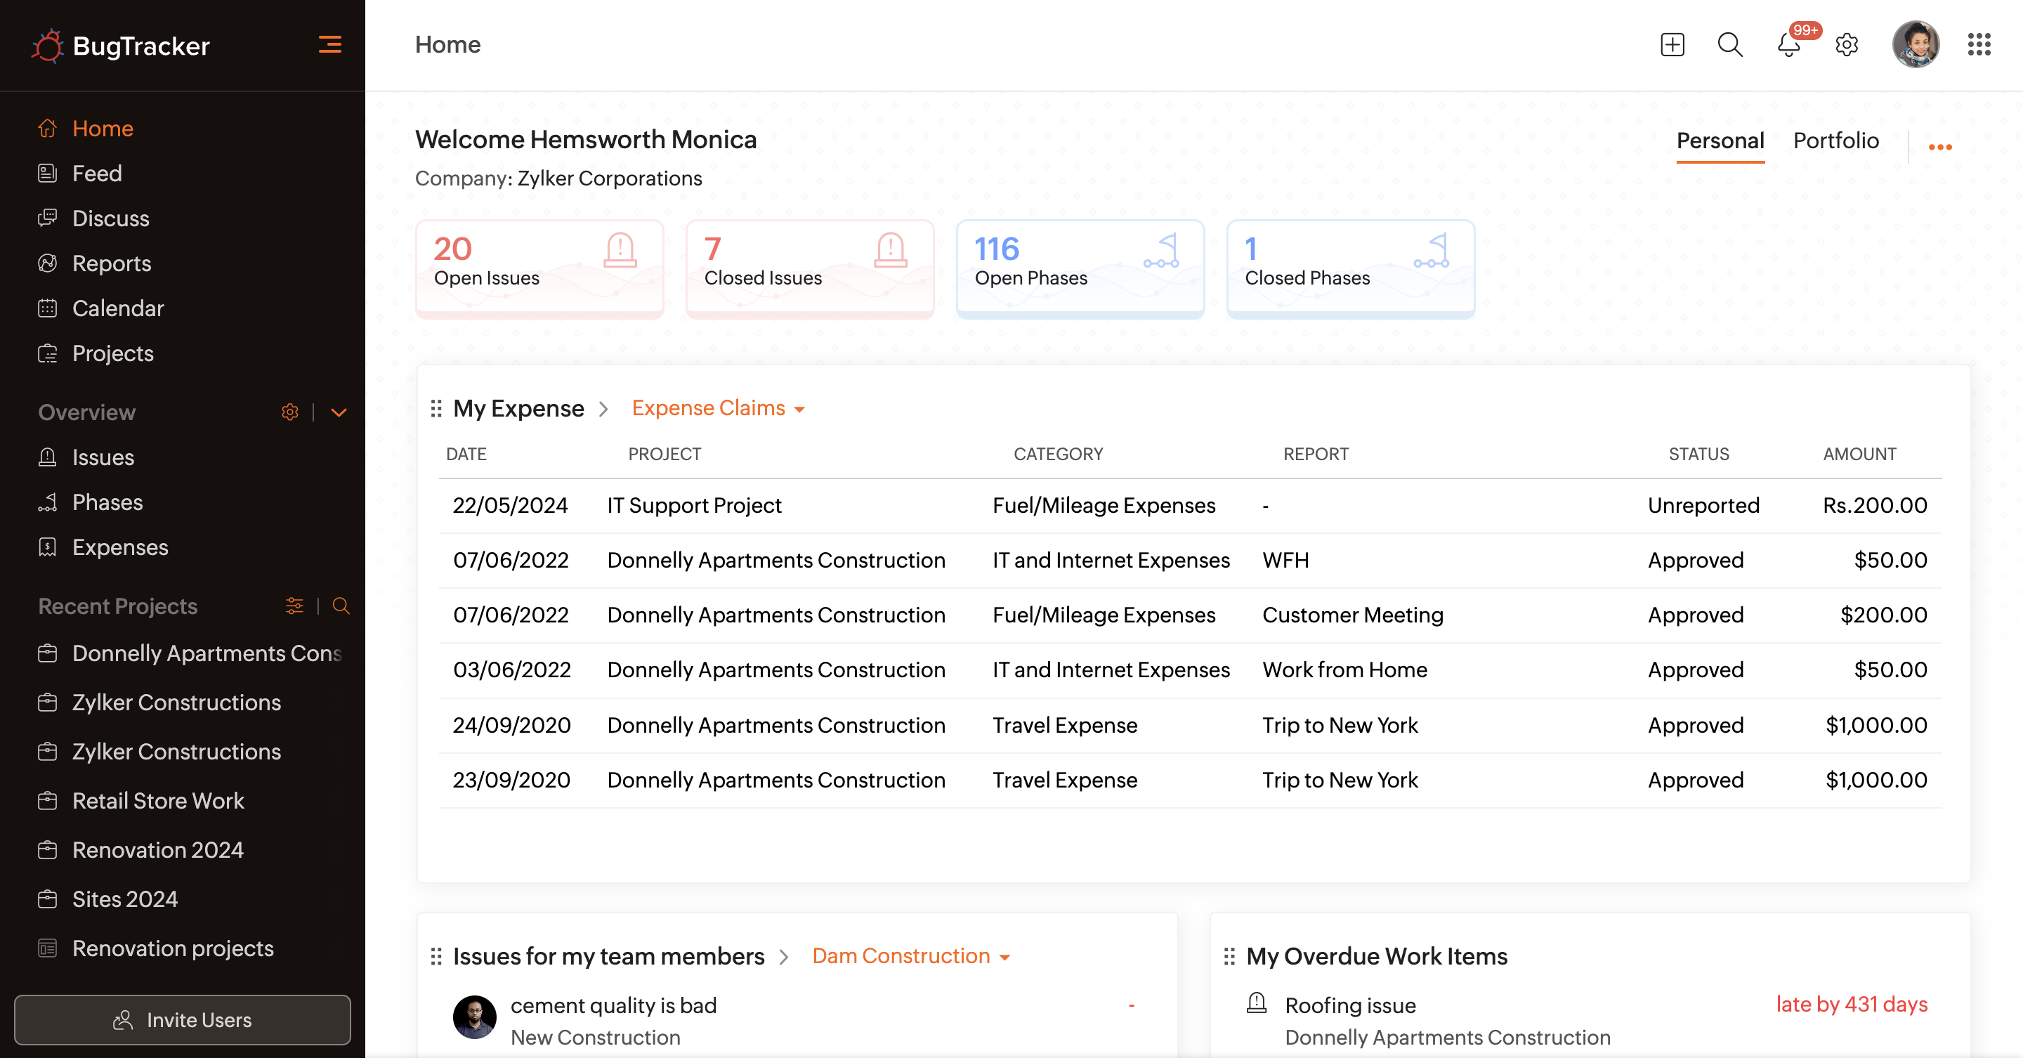Collapse the sidebar with the hamburger icon
The image size is (2023, 1058).
330,45
